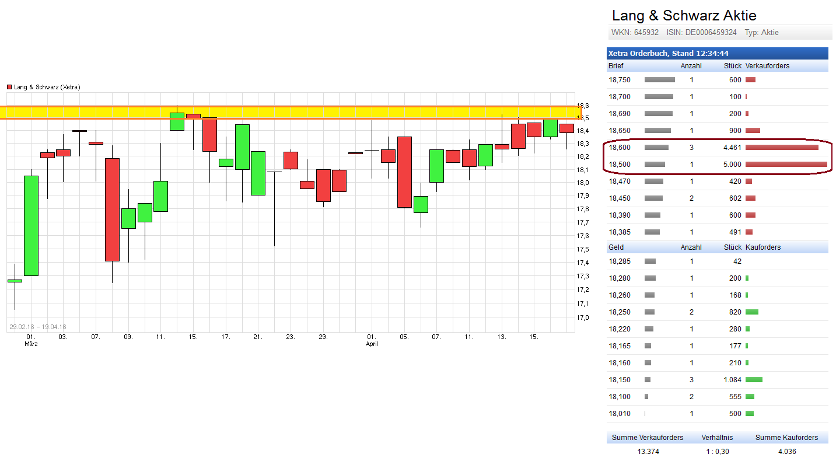Screen dimensions: 836x461
Task: Click the 'Kauforders' column header
Action: point(763,247)
